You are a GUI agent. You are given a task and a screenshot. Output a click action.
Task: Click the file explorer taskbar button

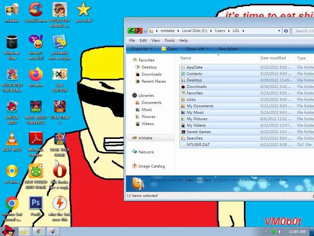(x=24, y=232)
